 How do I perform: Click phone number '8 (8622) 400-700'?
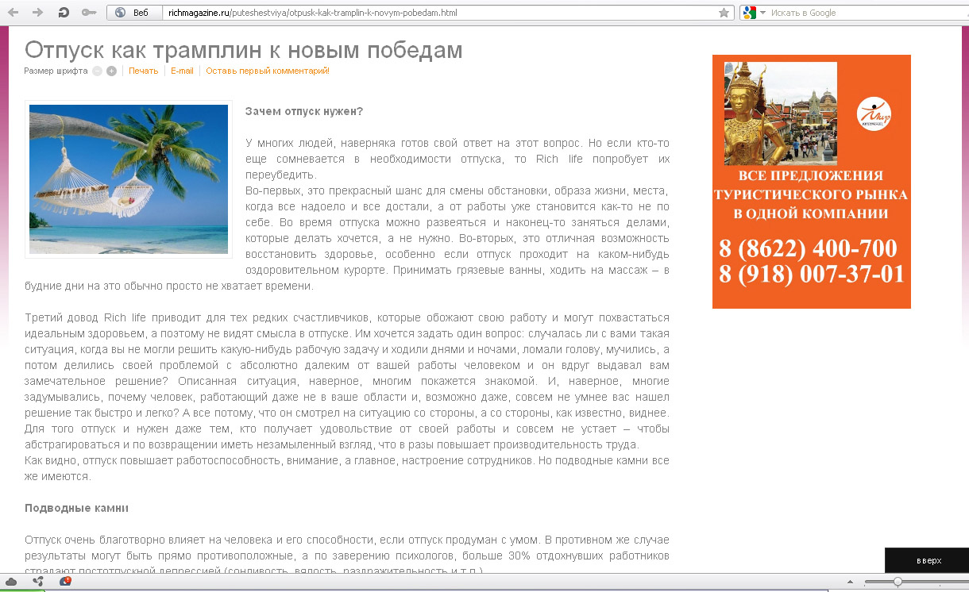click(808, 248)
